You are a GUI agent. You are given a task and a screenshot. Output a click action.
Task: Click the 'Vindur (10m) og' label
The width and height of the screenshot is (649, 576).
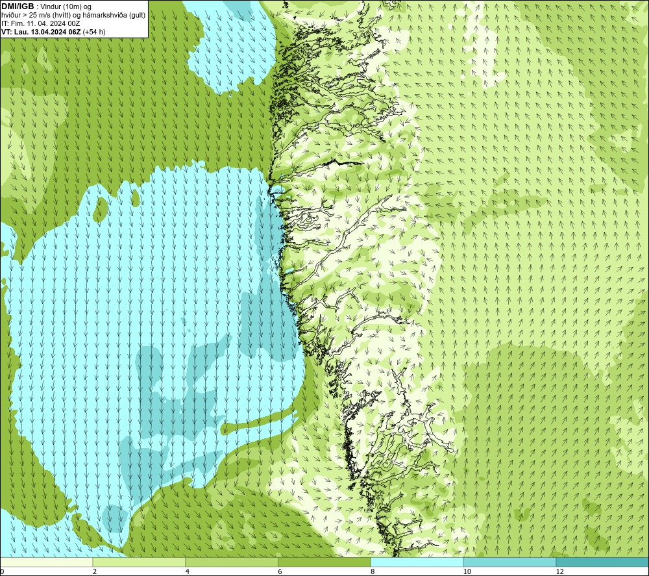click(66, 6)
